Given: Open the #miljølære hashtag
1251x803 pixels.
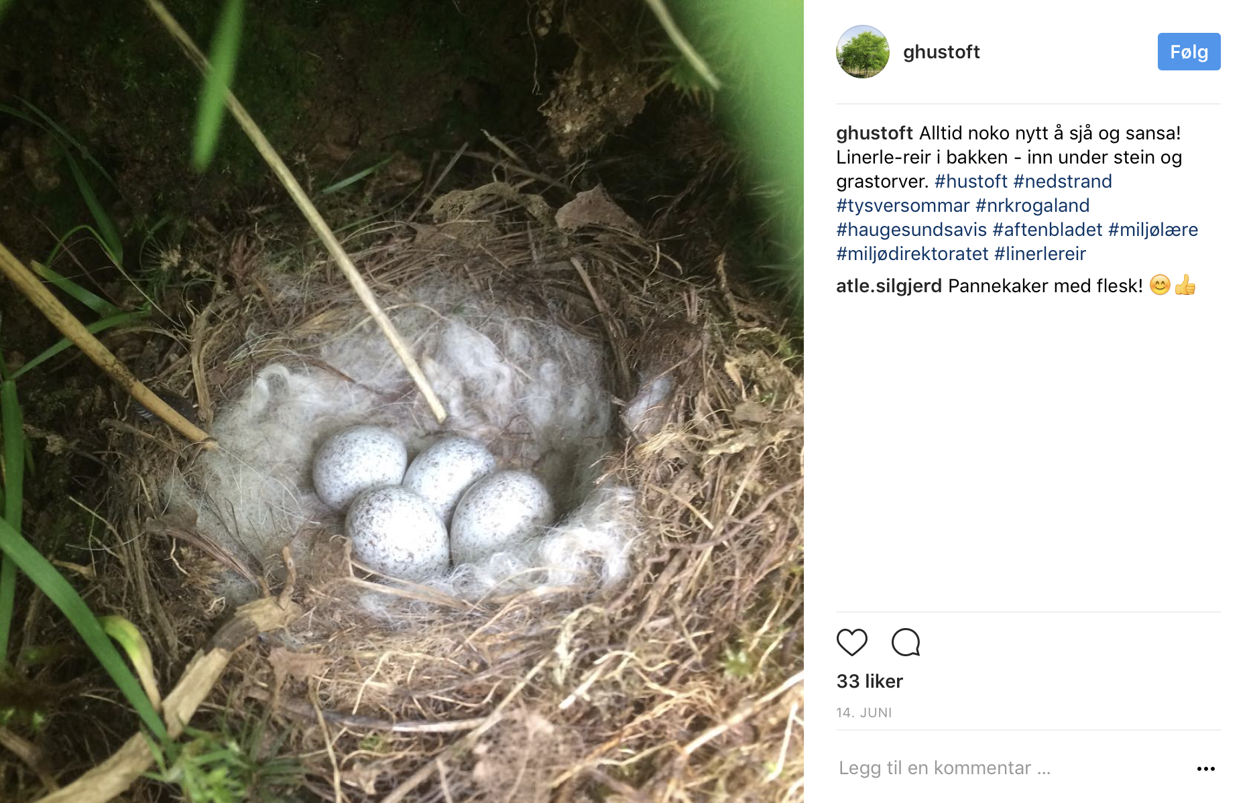Looking at the screenshot, I should pos(1153,229).
